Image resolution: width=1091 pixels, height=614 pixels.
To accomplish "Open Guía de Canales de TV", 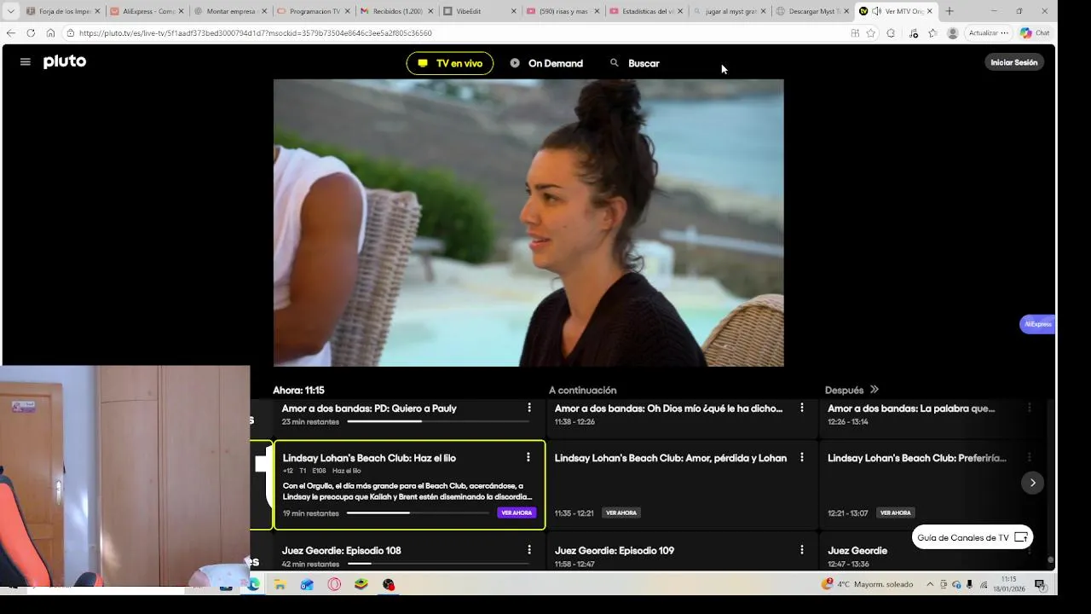I will 973,537.
